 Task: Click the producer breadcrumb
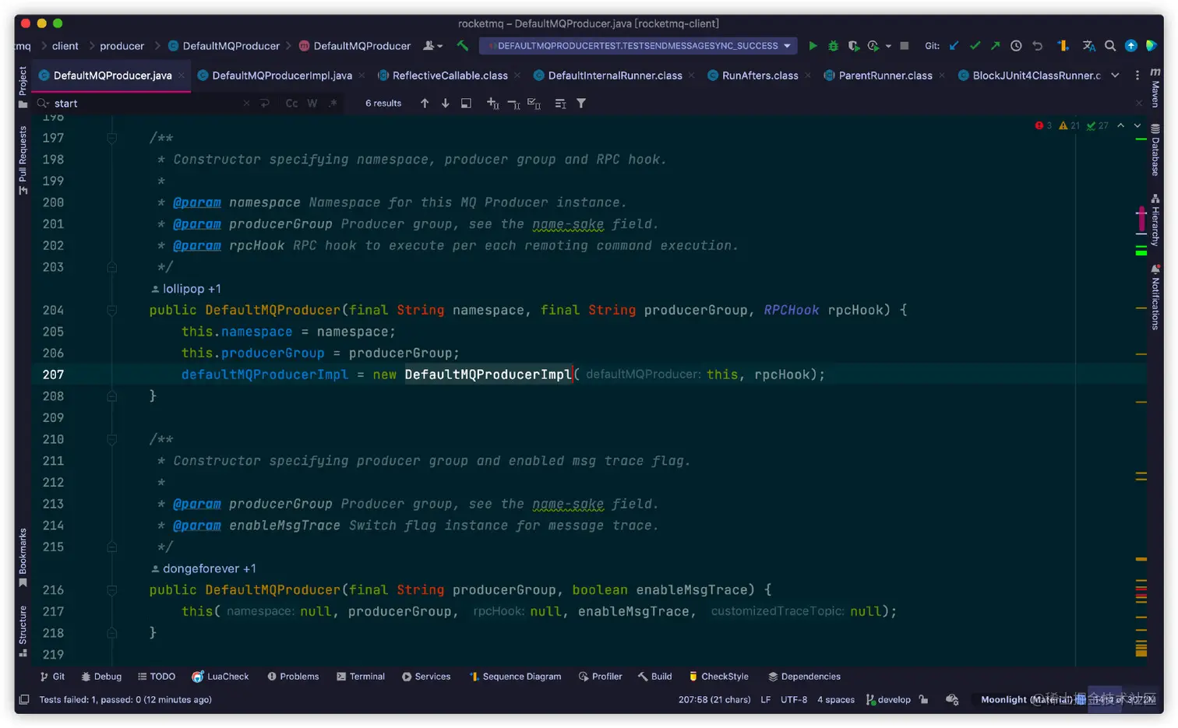click(122, 46)
